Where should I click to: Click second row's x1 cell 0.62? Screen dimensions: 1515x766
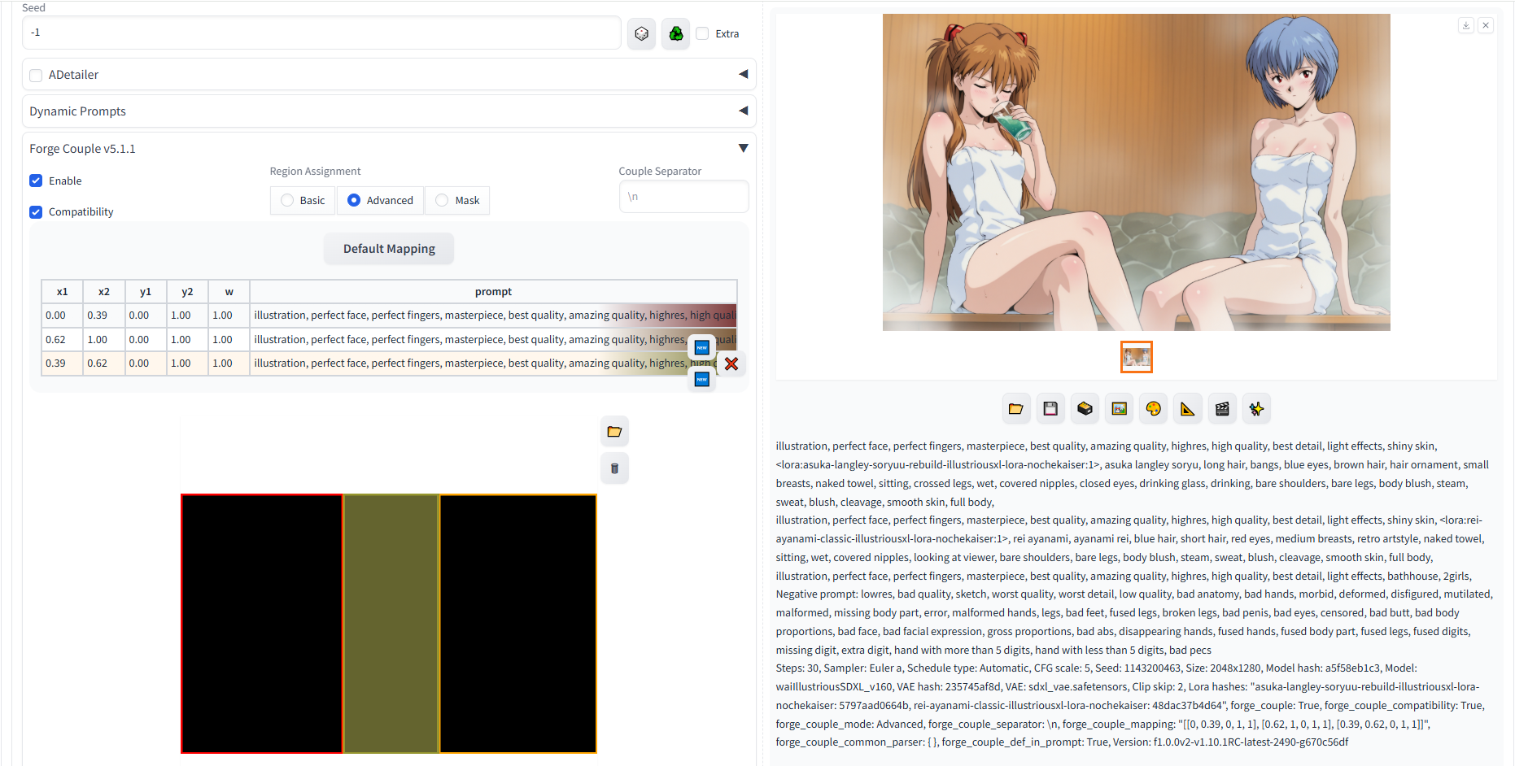[x=63, y=340]
